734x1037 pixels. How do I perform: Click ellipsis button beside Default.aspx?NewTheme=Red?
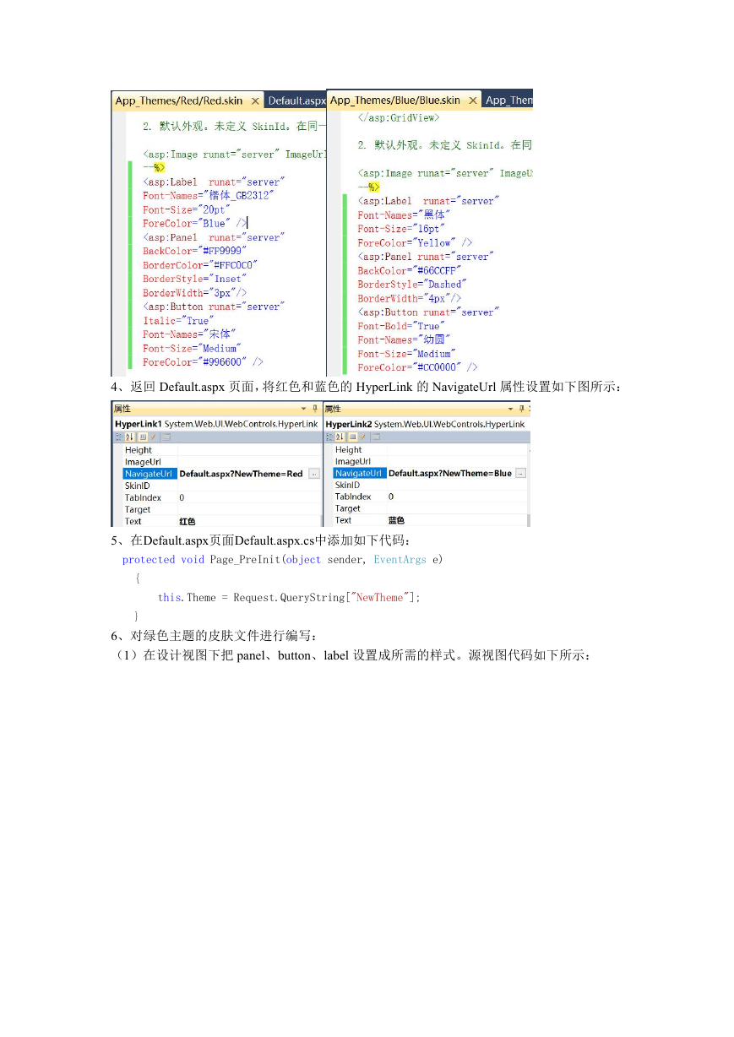[314, 474]
